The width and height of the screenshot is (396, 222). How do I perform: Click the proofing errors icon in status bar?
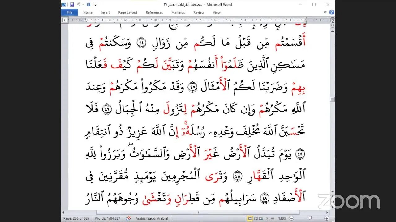click(x=128, y=218)
